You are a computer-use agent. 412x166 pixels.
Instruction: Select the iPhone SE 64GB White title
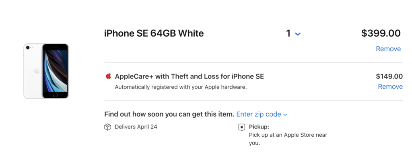click(154, 33)
